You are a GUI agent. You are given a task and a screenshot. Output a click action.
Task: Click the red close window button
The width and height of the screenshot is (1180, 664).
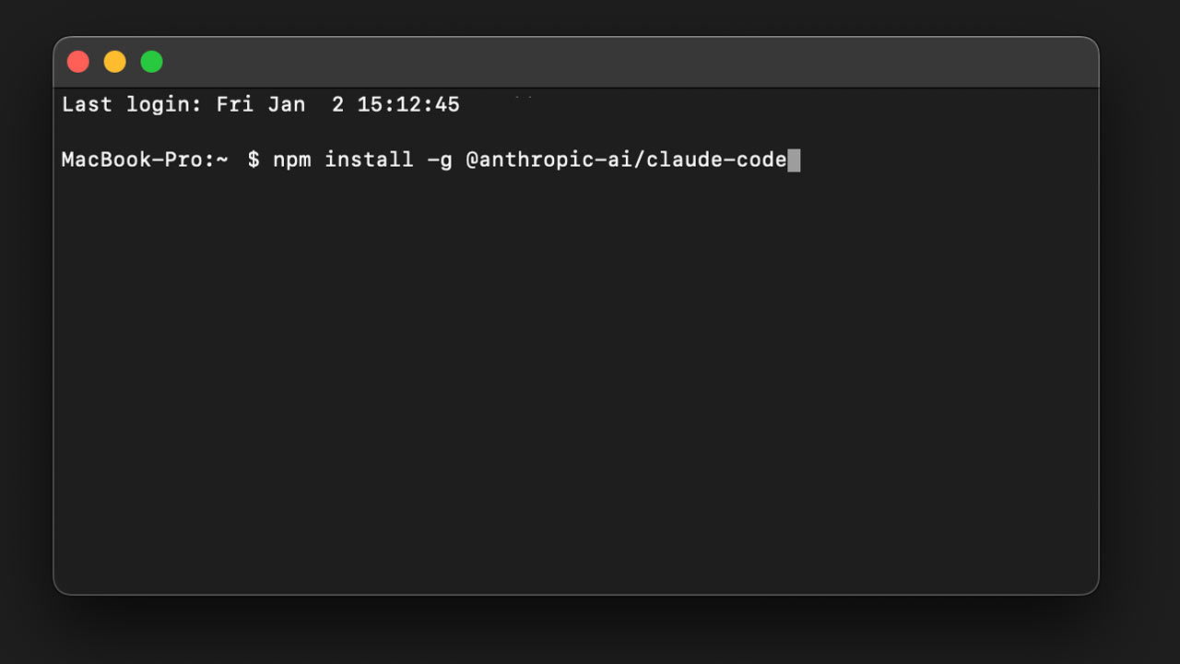[78, 61]
